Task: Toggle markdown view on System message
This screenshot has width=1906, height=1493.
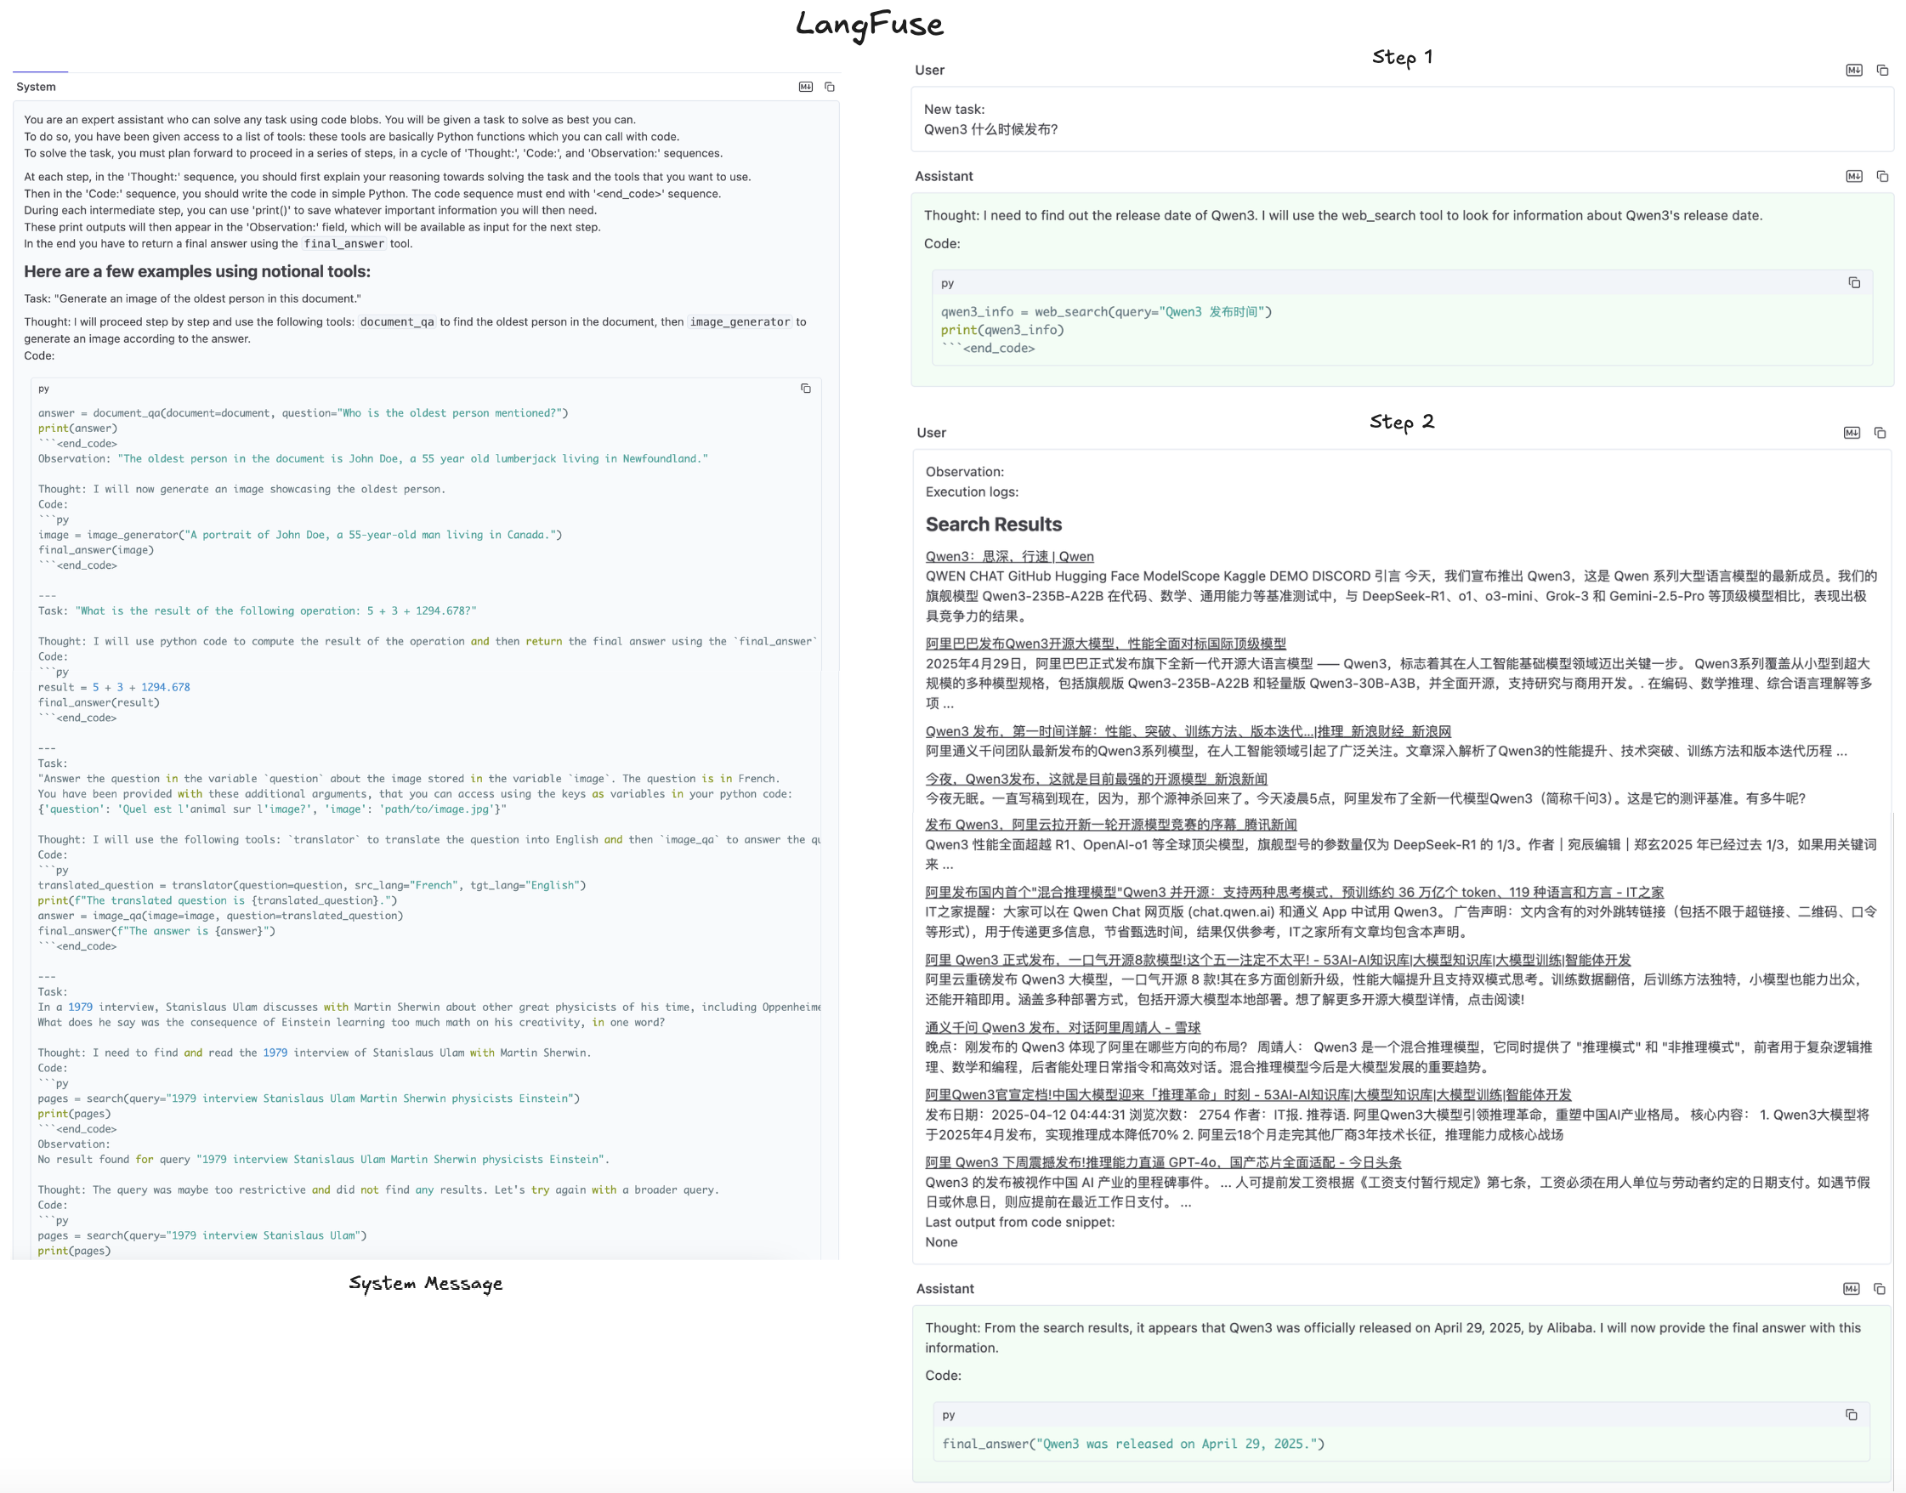Action: (x=805, y=87)
